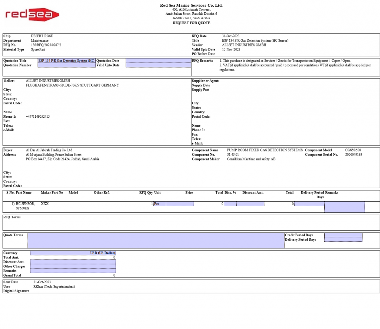Viewport: 380px width, 329px height.
Task: Click the summary Remarks field above Grand Total
Action: click(x=73, y=271)
